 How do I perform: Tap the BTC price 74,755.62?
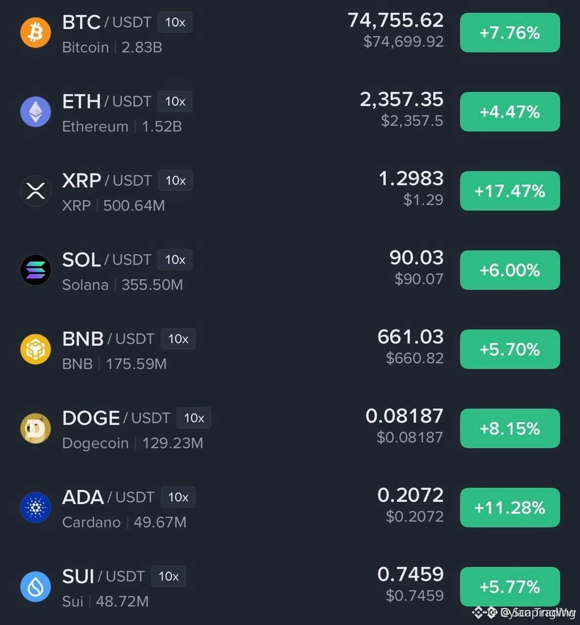(396, 21)
